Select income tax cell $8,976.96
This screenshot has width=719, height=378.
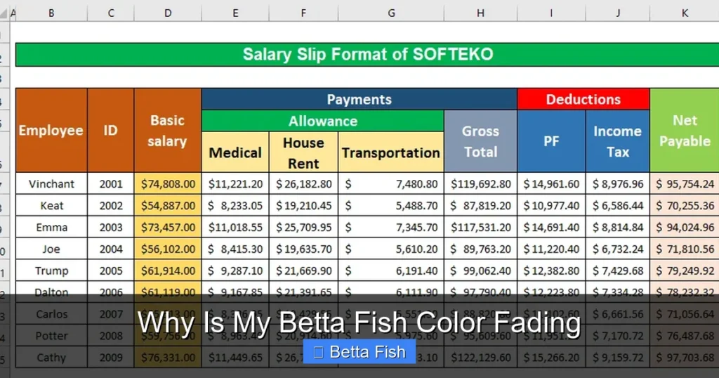click(618, 183)
